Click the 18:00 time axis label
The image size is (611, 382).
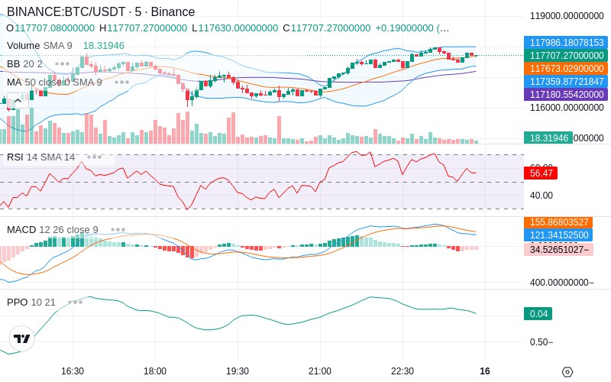[x=155, y=371]
